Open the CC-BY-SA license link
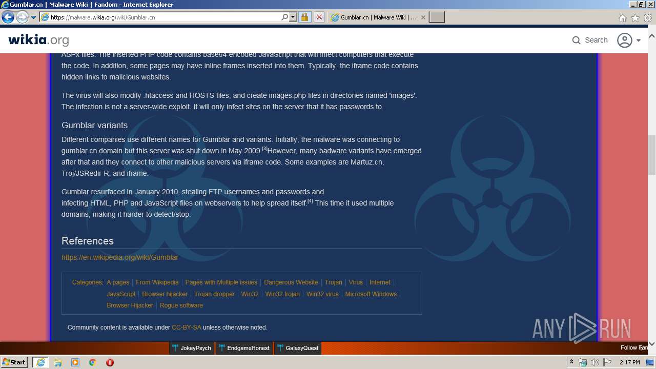The image size is (656, 369). 187,327
